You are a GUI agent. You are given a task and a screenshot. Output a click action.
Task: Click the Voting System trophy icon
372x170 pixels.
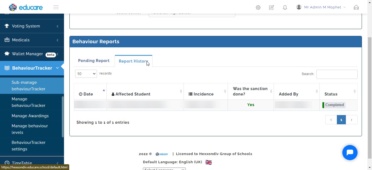7,26
